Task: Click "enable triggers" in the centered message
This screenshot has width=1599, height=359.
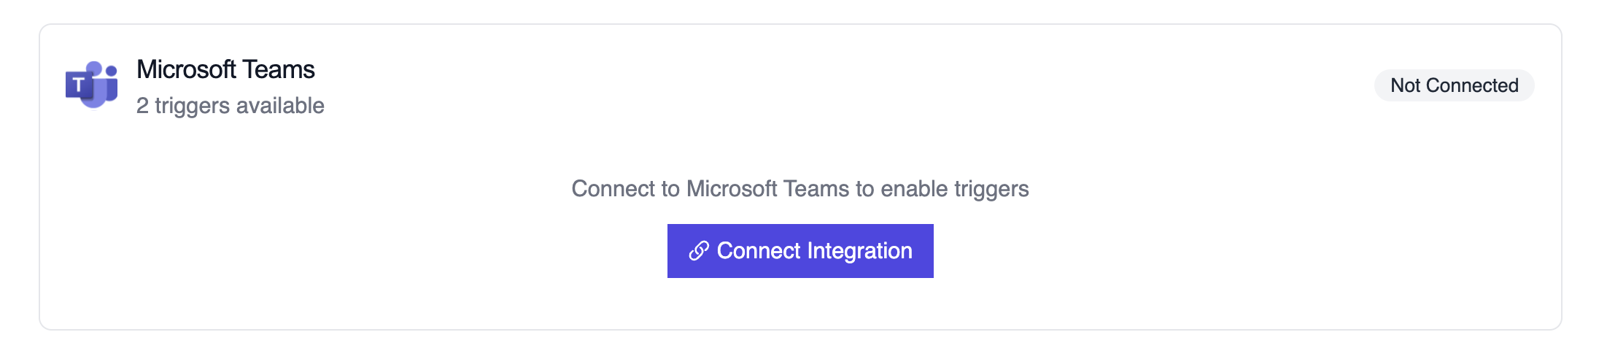Action: tap(954, 189)
